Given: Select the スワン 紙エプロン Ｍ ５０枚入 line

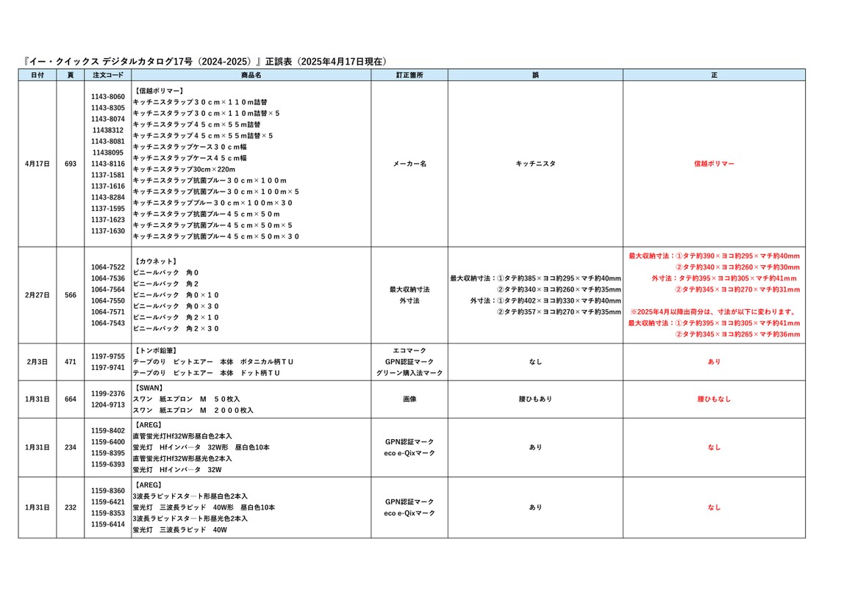Looking at the screenshot, I should tap(186, 399).
